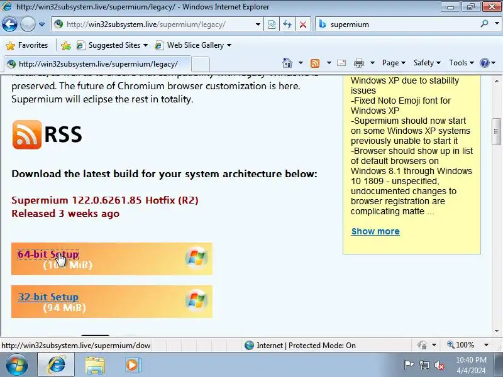Expand the status bar privacy dropdown arrow
503x377 pixels.
pos(434,345)
